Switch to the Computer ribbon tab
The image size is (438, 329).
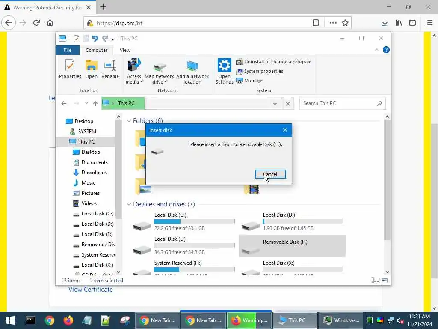(96, 50)
